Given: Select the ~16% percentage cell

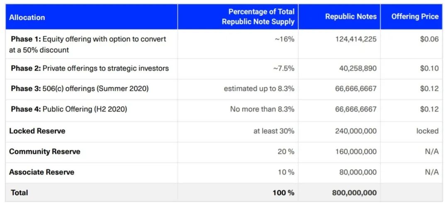Looking at the screenshot, I should (283, 39).
